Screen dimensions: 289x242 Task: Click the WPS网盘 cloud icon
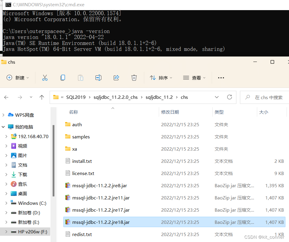11,115
